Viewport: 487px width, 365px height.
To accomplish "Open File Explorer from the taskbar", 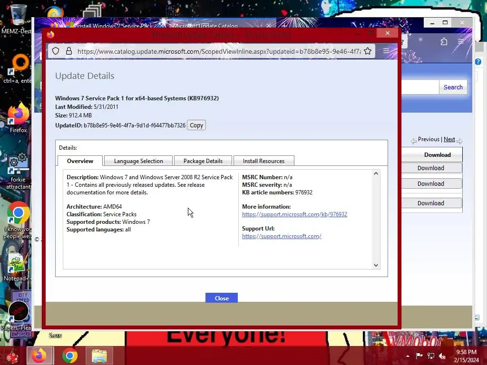I will 99,355.
